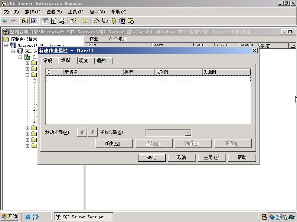297x222 pixels.
Task: Run a wizard via magic wand icon
Action: [97, 21]
